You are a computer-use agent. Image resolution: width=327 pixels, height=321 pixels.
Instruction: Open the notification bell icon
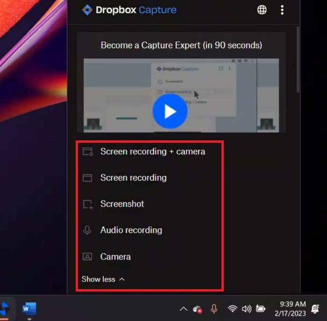click(x=315, y=309)
